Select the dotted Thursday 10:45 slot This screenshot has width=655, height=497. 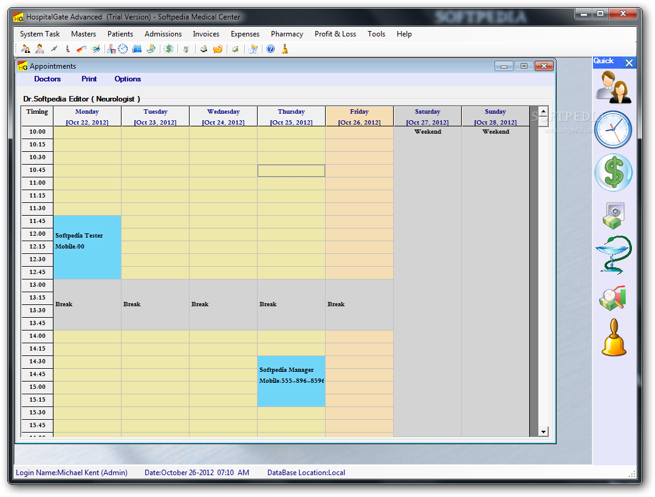coord(291,170)
